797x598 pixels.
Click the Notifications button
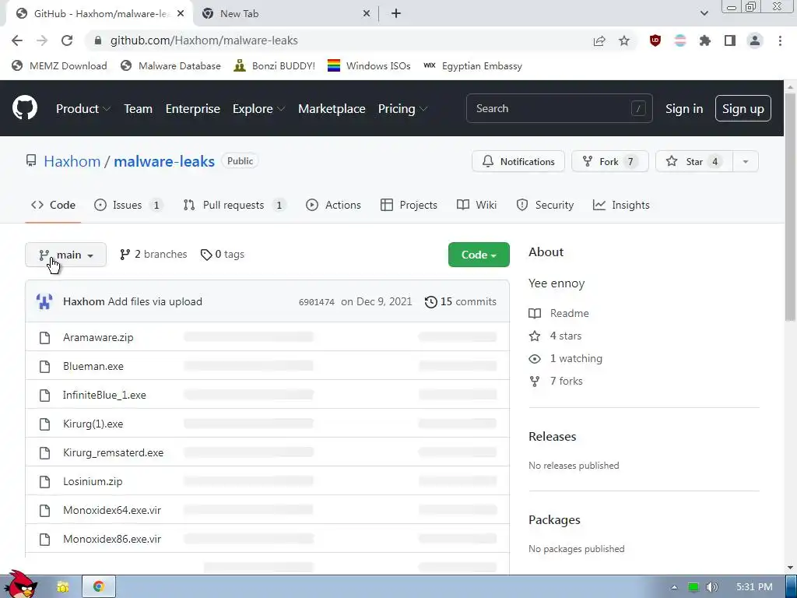(518, 162)
